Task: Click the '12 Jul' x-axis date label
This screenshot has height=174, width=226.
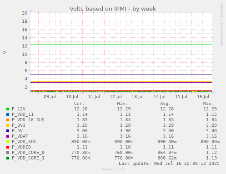Action: [116, 97]
